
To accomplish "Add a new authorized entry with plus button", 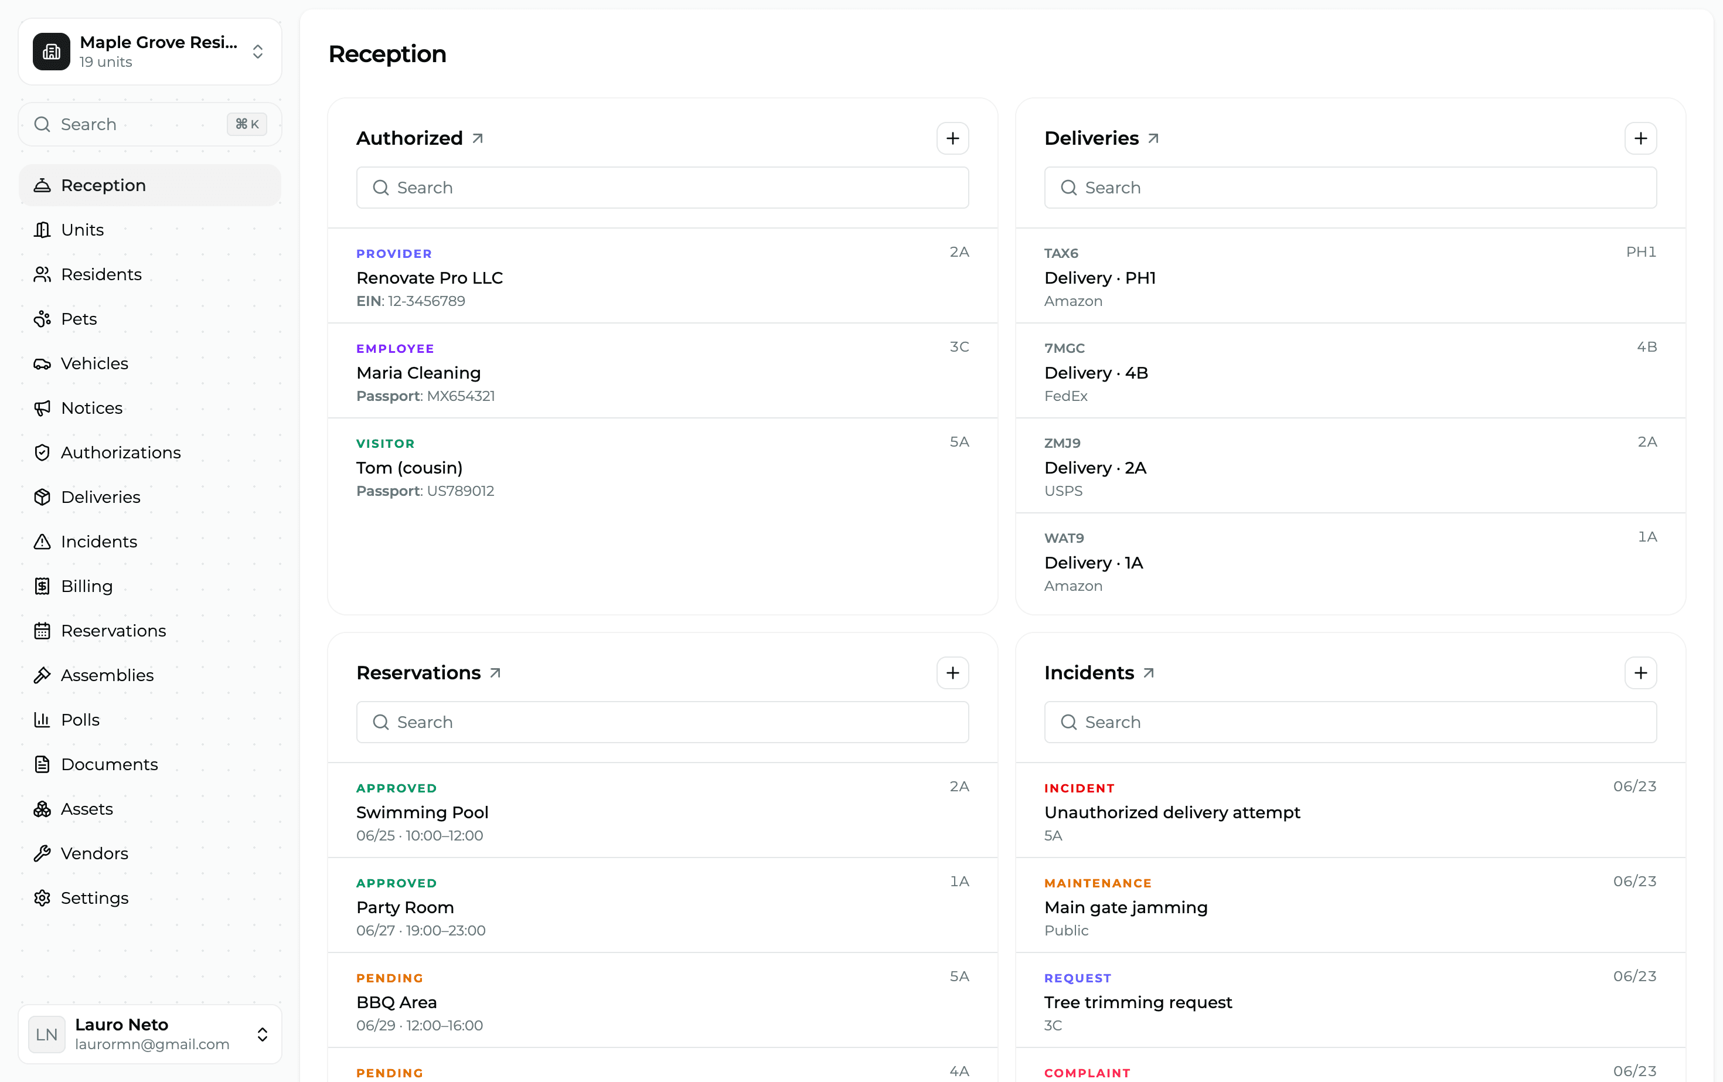I will click(952, 138).
